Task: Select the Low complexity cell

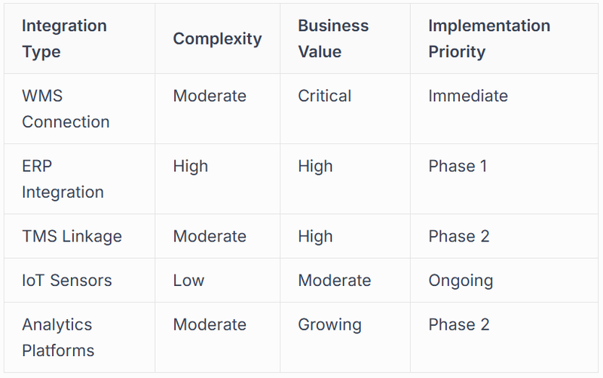Action: 188,281
